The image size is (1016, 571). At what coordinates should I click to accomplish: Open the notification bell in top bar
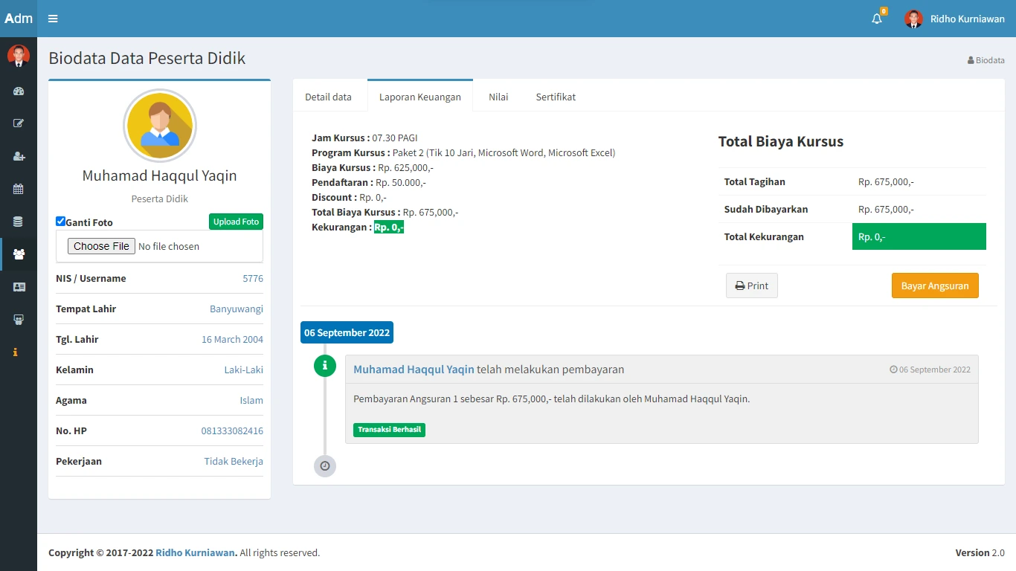point(877,19)
